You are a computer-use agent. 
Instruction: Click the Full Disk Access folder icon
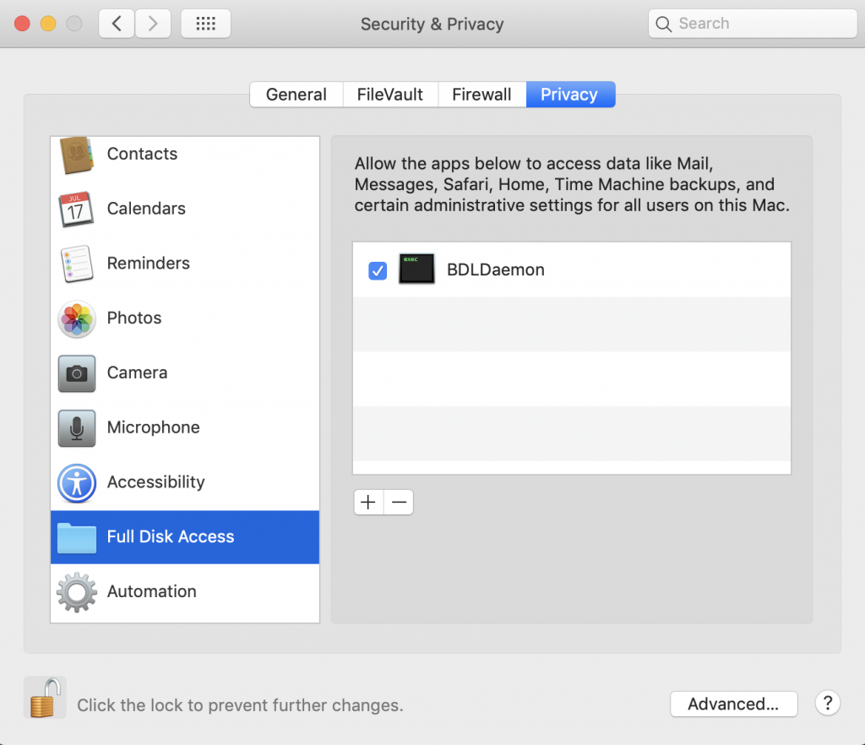point(77,538)
